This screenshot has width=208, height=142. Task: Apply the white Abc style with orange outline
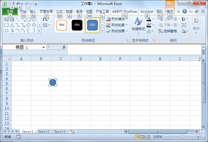click(62, 25)
